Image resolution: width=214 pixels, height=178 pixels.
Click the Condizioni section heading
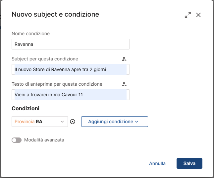point(26,109)
